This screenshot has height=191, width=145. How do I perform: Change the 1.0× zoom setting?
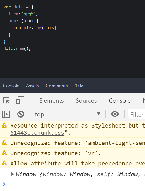pos(79,86)
